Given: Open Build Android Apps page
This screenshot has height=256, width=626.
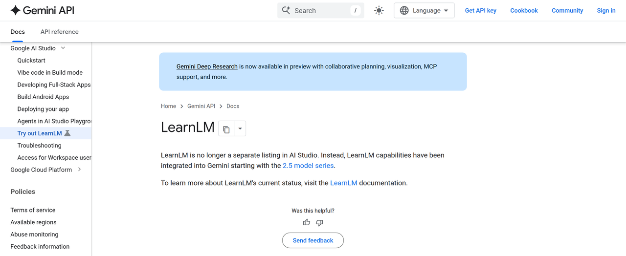Looking at the screenshot, I should click(43, 97).
